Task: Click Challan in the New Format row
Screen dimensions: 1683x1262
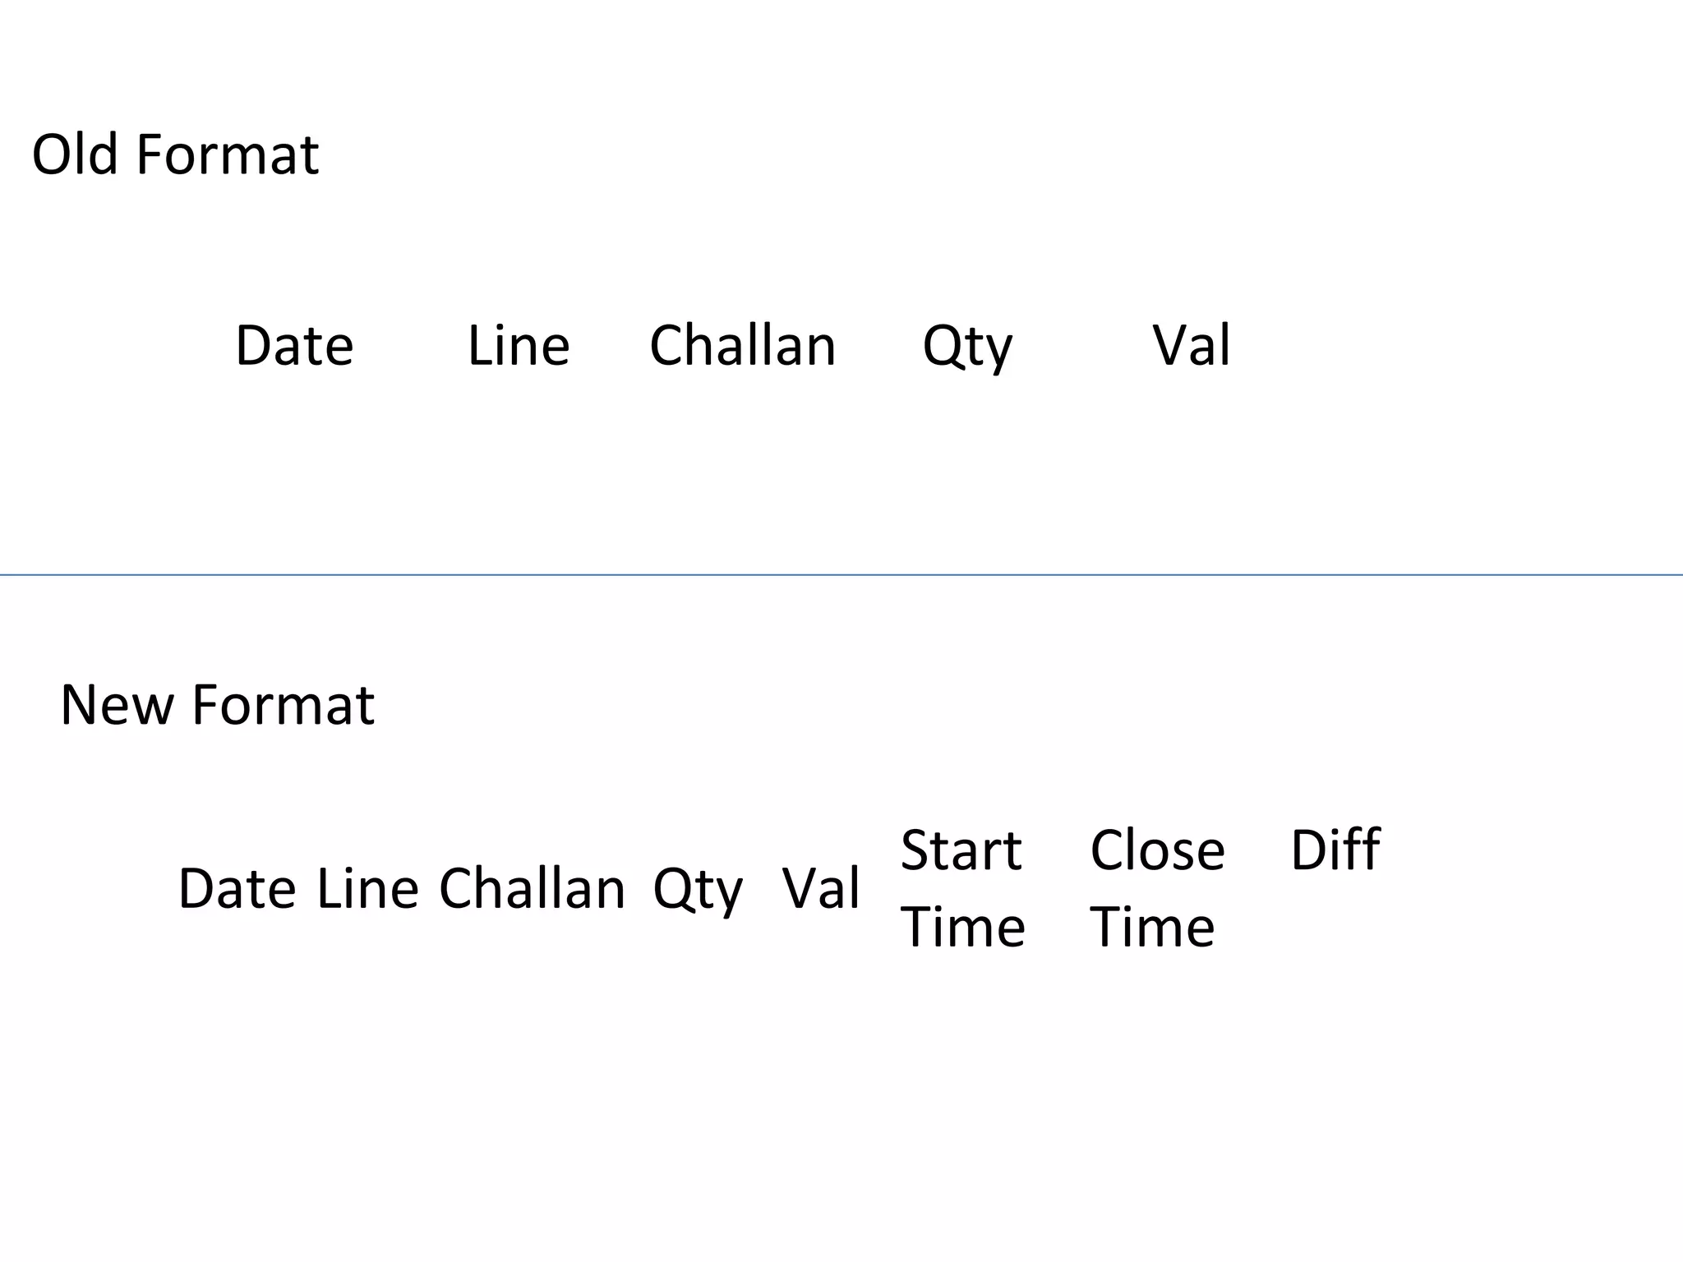Action: coord(533,889)
